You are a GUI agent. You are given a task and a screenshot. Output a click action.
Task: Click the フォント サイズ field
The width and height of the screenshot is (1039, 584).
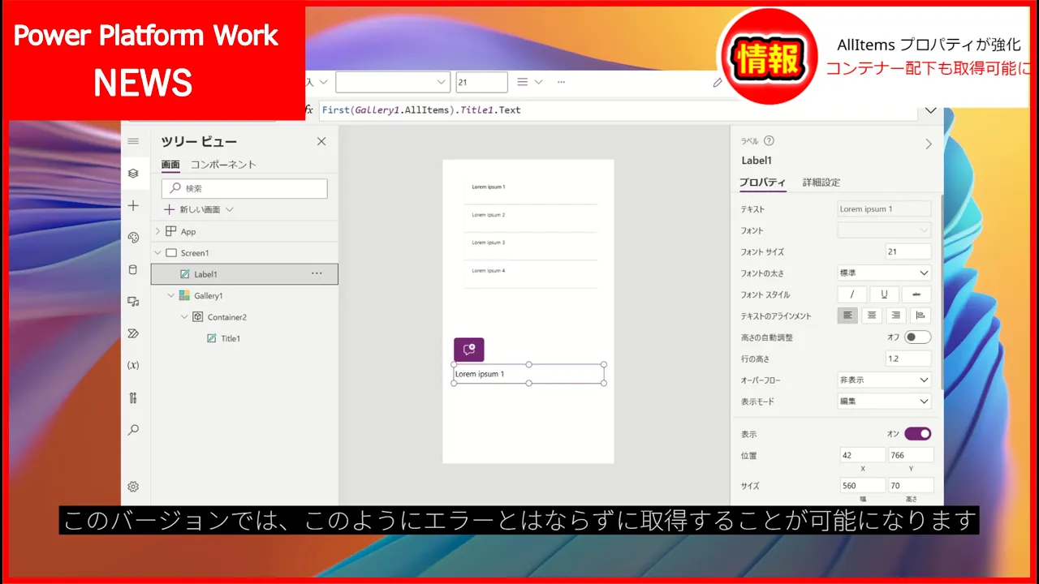tap(908, 251)
